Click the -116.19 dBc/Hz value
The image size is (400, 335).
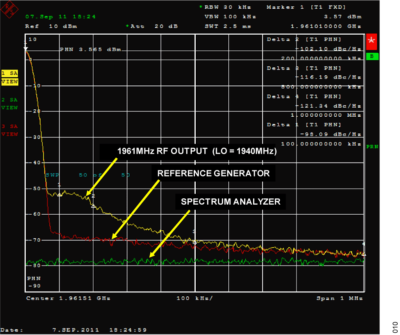(328, 77)
